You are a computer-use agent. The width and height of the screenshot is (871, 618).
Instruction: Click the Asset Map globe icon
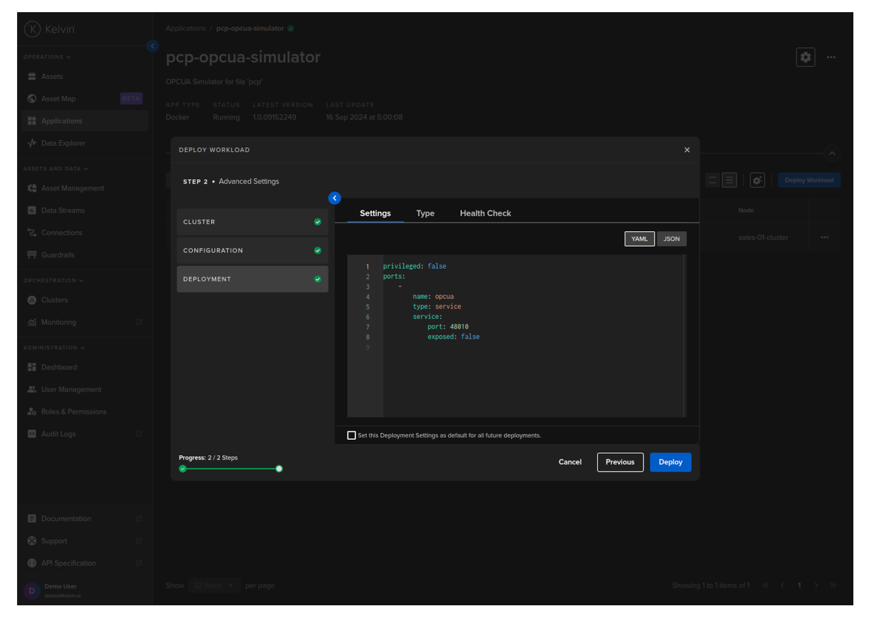[32, 99]
